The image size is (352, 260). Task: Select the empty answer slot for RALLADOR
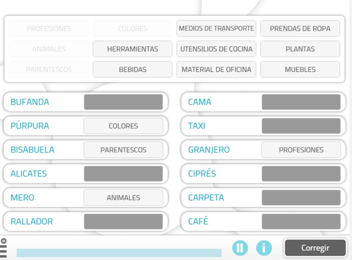tap(123, 222)
